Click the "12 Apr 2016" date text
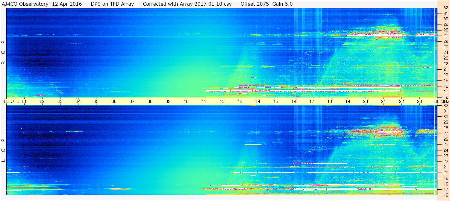This screenshot has height=201, width=450. point(67,4)
